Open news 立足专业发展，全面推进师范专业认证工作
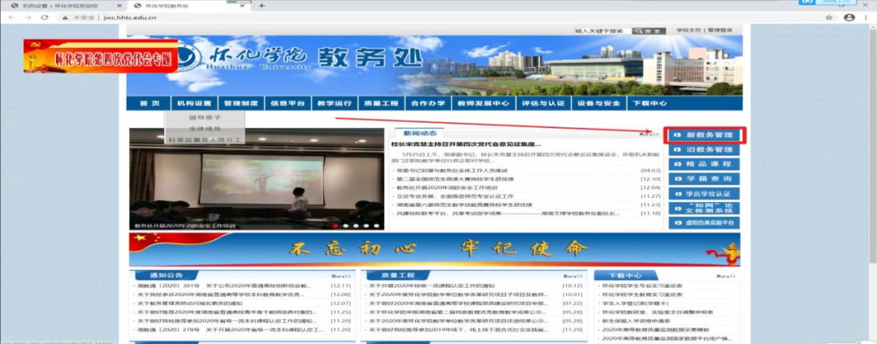This screenshot has width=877, height=344. [x=456, y=196]
